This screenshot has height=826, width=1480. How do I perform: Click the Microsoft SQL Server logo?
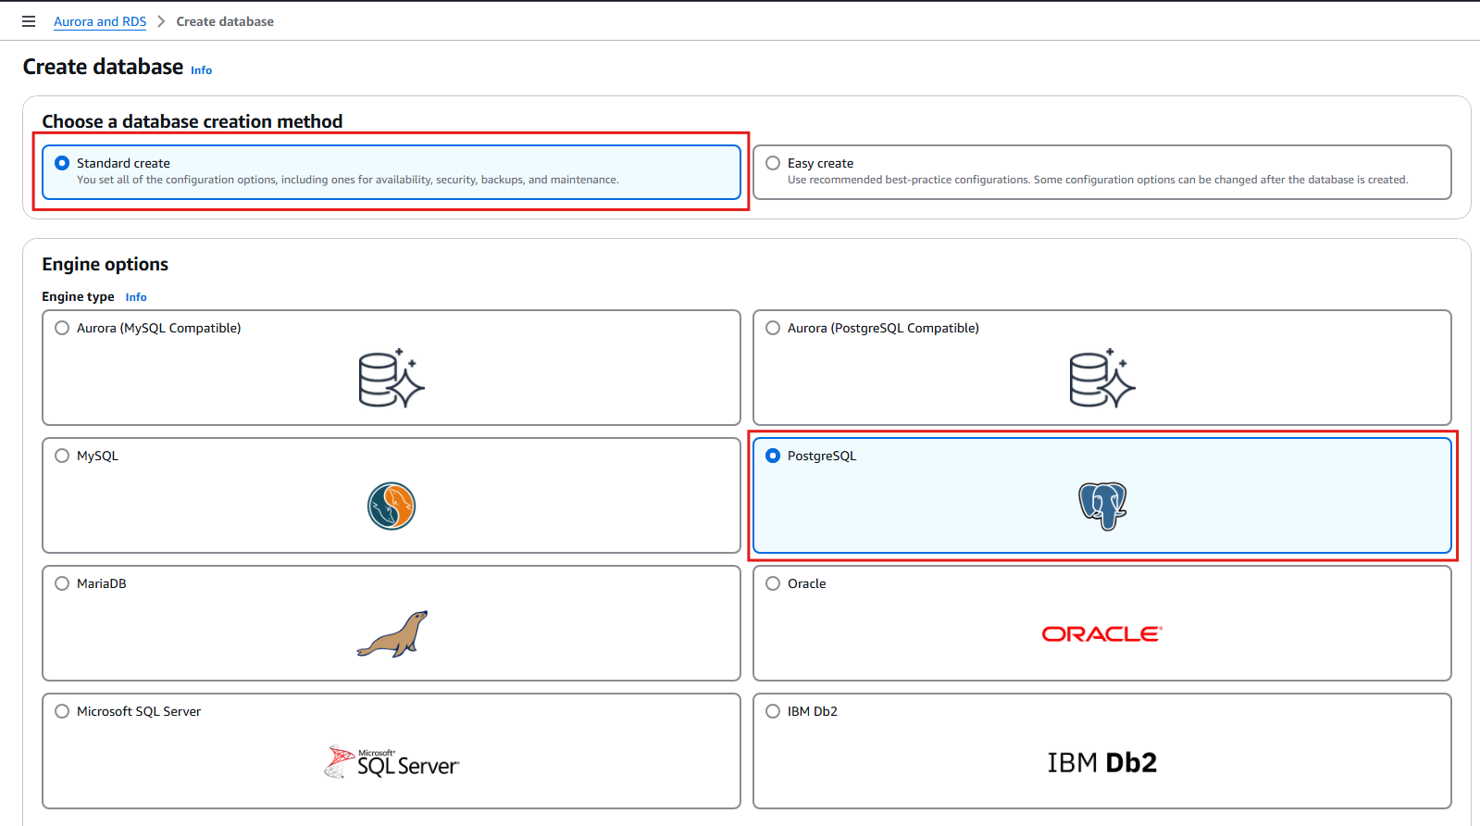392,762
